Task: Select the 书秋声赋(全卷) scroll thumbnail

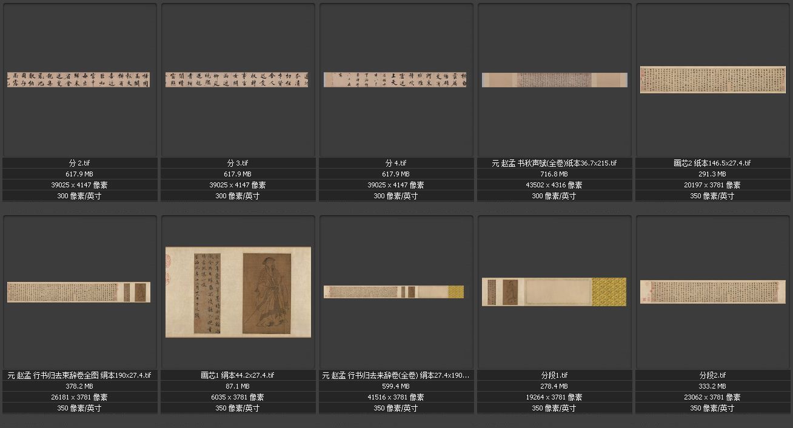Action: tap(554, 80)
